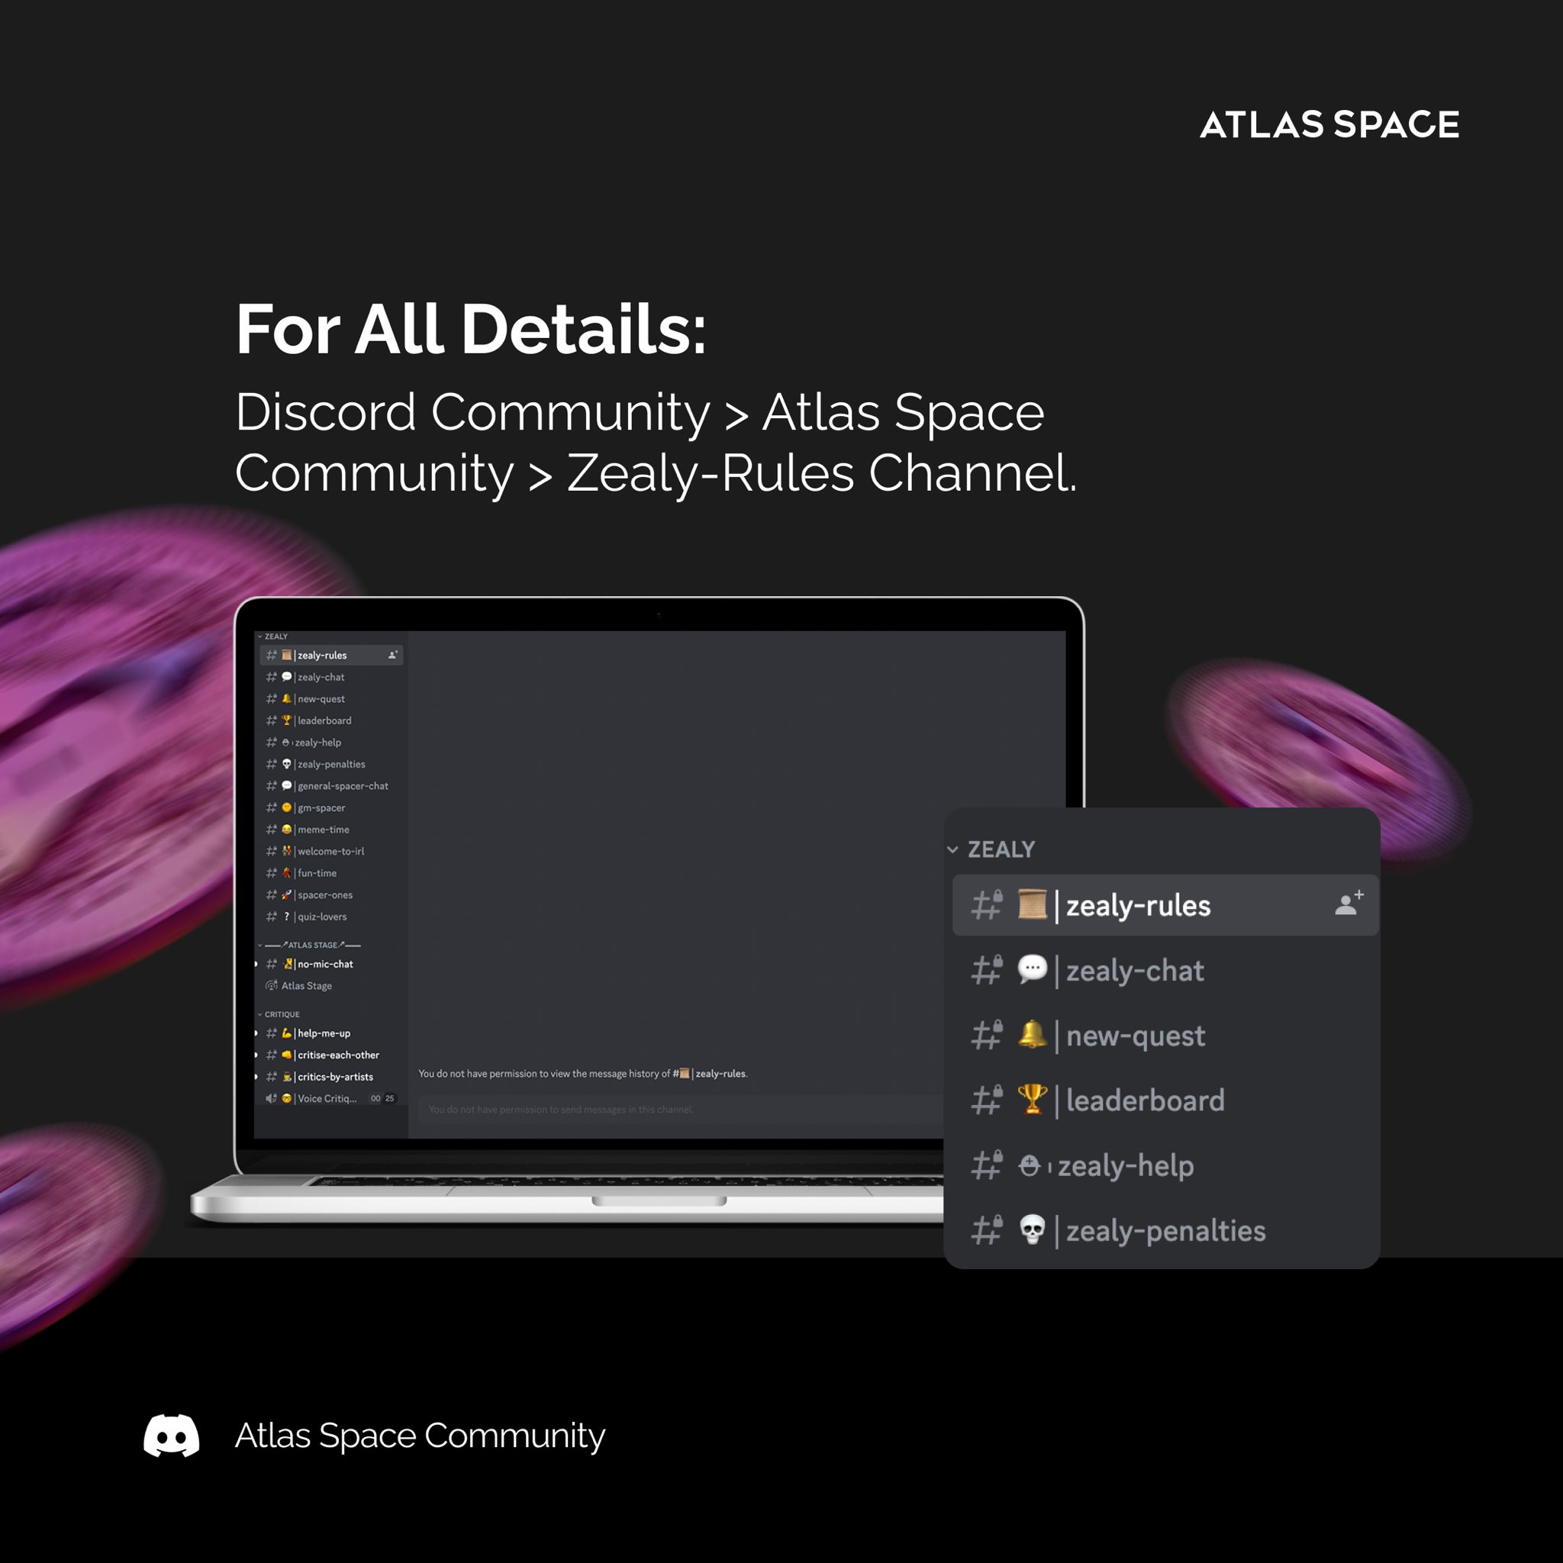Screen dimensions: 1563x1563
Task: Click trophy emoji in enlarged leaderboard row
Action: pyautogui.click(x=1032, y=1100)
